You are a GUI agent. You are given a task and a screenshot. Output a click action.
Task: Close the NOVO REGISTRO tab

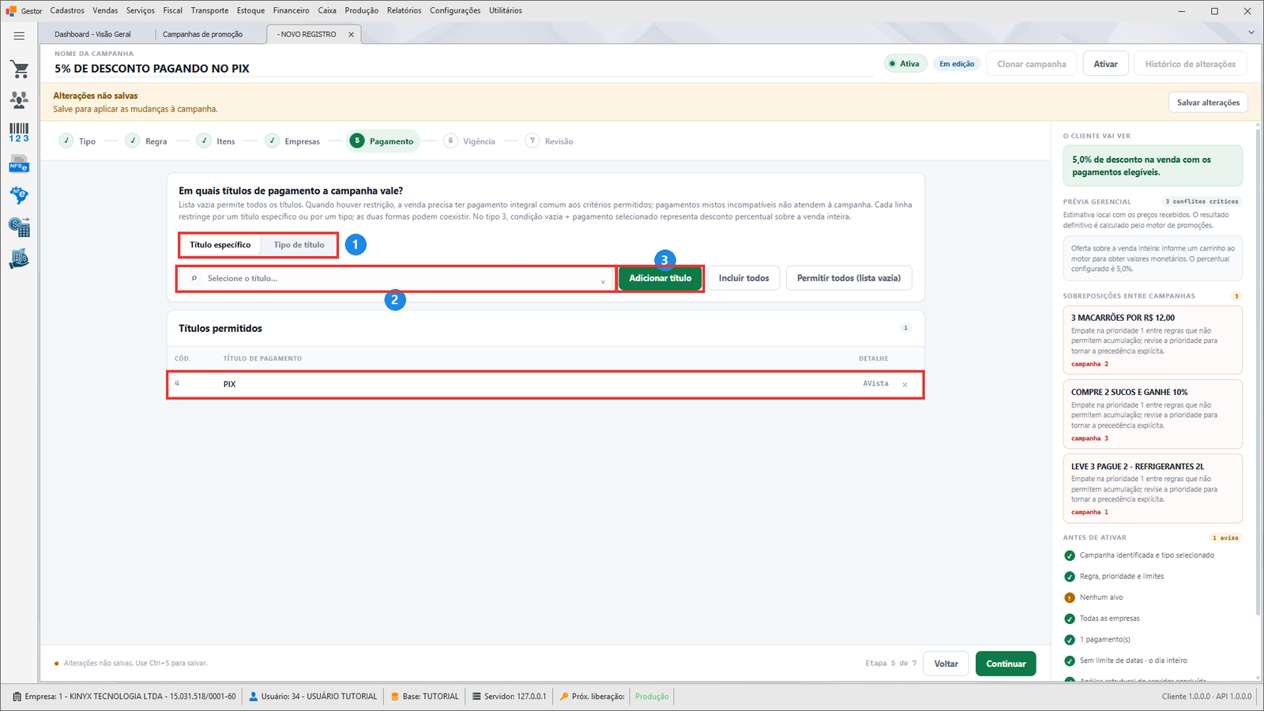pyautogui.click(x=352, y=35)
